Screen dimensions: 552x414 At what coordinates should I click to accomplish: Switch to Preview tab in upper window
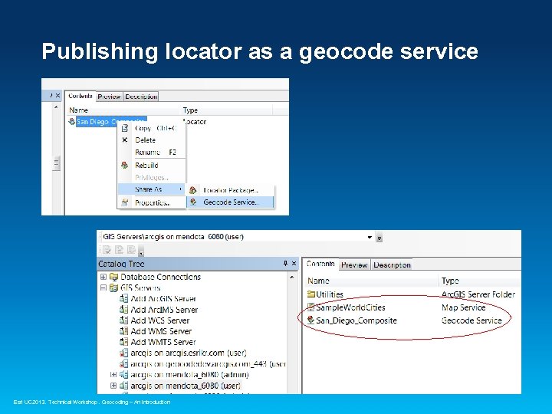(109, 97)
